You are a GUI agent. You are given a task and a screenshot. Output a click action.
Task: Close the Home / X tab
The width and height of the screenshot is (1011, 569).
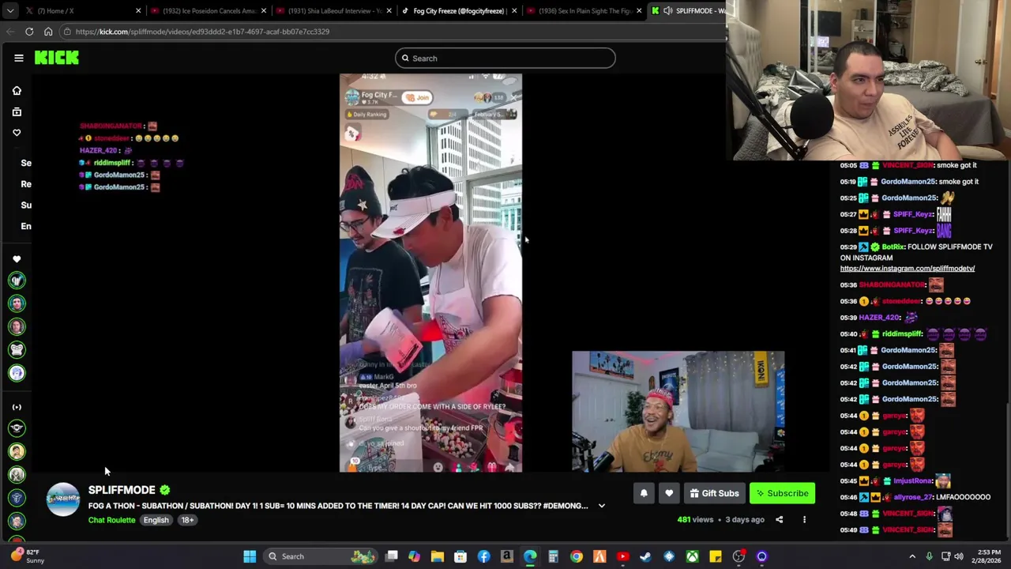pyautogui.click(x=138, y=11)
